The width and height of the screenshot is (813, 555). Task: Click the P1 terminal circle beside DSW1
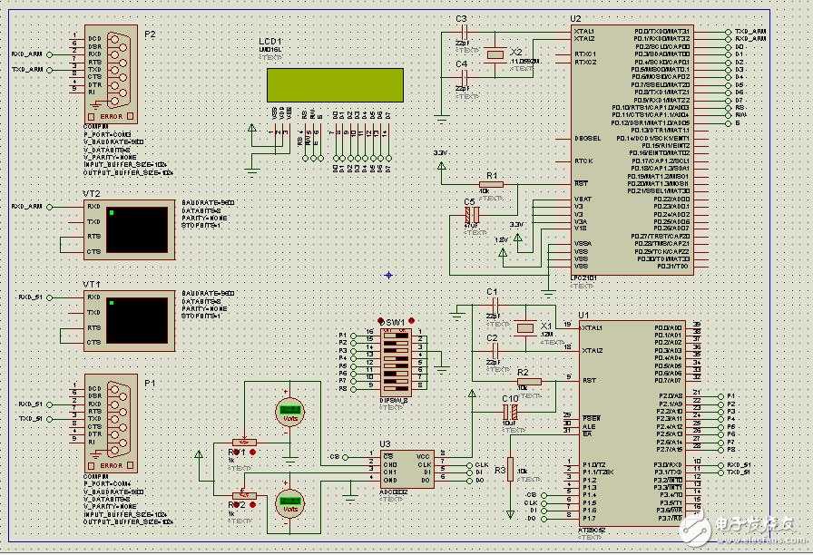click(354, 336)
